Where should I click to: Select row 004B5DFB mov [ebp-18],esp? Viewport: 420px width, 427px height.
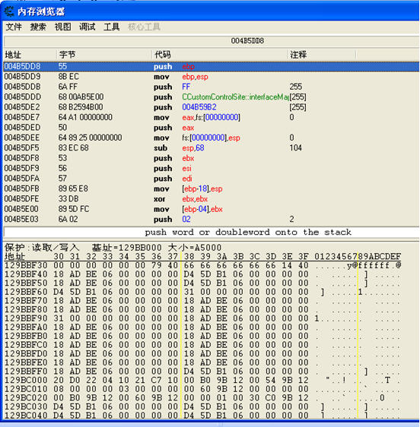[212, 188]
